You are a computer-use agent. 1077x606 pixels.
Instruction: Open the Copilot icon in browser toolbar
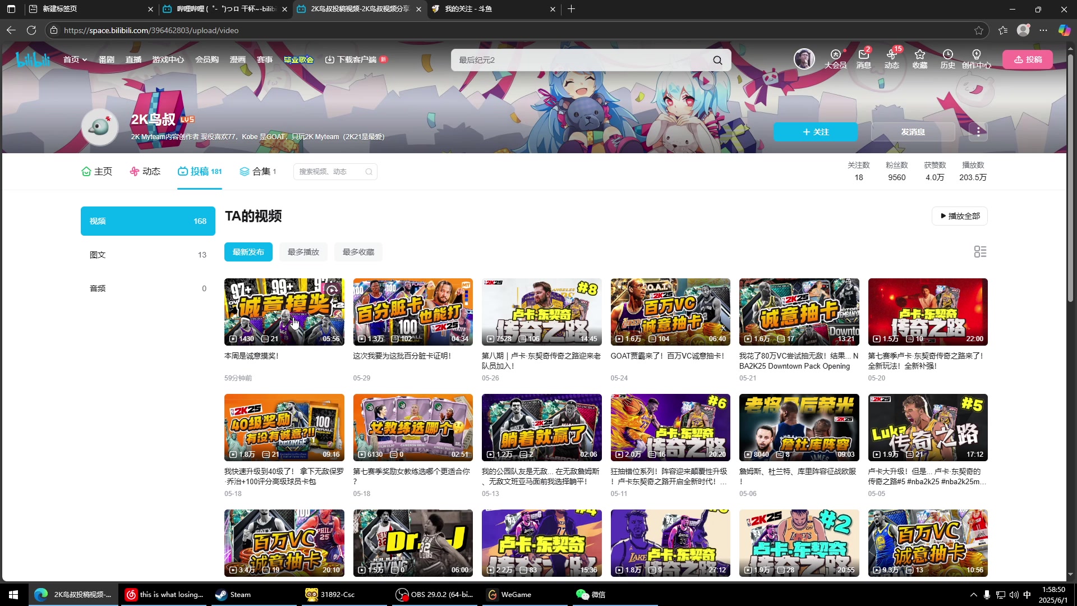(1064, 30)
